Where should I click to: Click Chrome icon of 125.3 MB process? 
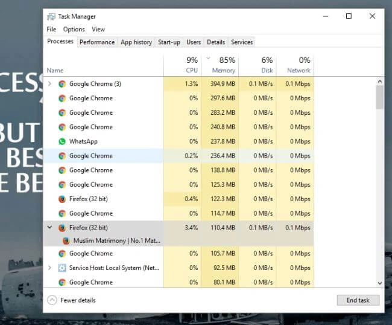62,185
